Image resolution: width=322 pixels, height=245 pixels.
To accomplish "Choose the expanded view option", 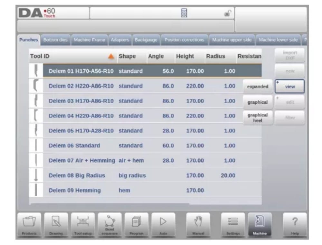I will [x=258, y=87].
